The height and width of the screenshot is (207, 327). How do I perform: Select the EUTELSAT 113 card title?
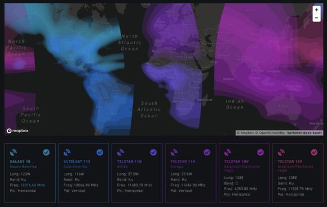click(77, 161)
